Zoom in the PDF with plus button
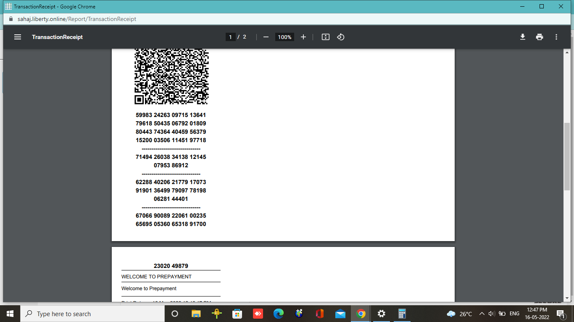Image resolution: width=574 pixels, height=322 pixels. [x=303, y=37]
